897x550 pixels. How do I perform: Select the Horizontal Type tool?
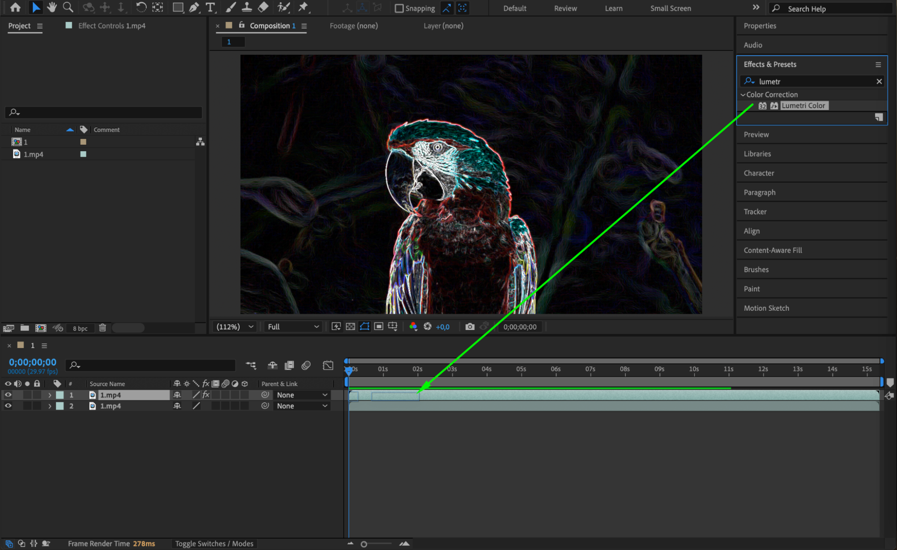[210, 7]
